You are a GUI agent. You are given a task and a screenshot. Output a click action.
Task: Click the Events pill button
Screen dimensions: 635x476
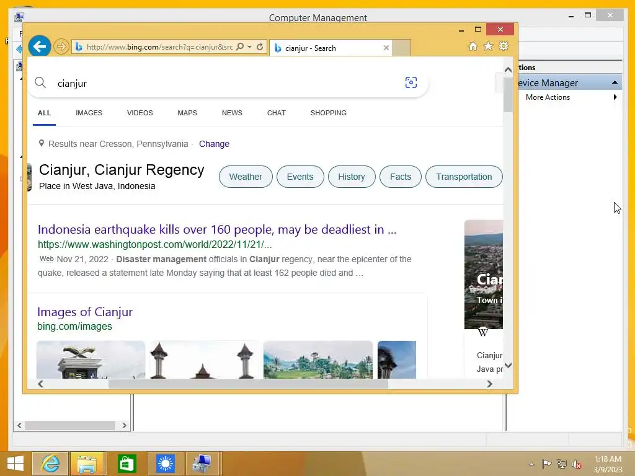pyautogui.click(x=300, y=177)
